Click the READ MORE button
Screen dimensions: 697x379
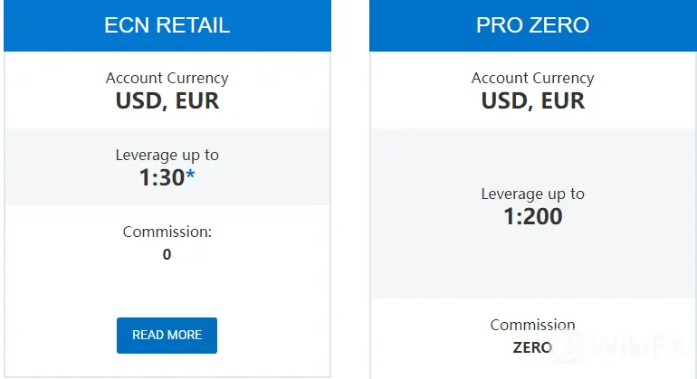pos(167,335)
